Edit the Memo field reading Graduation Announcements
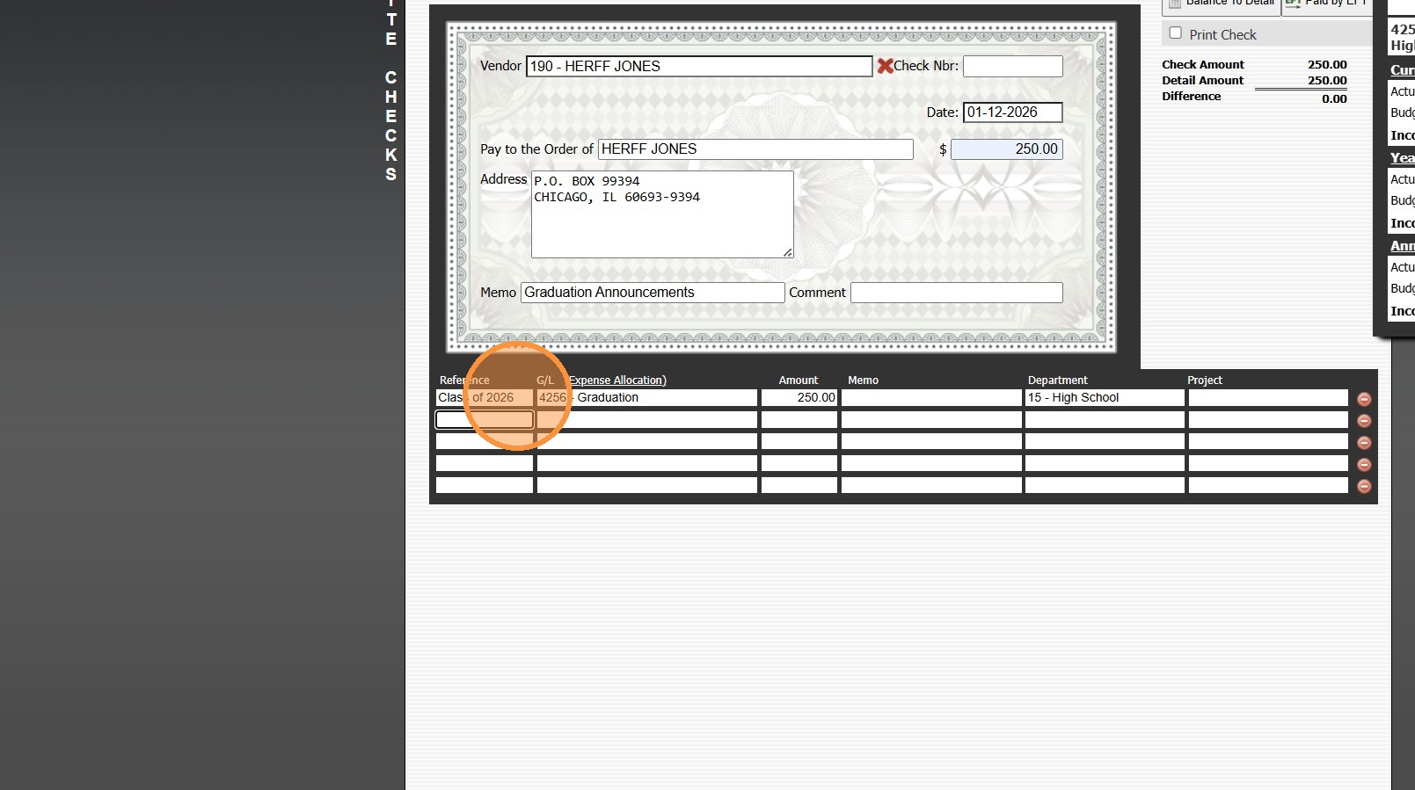 coord(653,293)
